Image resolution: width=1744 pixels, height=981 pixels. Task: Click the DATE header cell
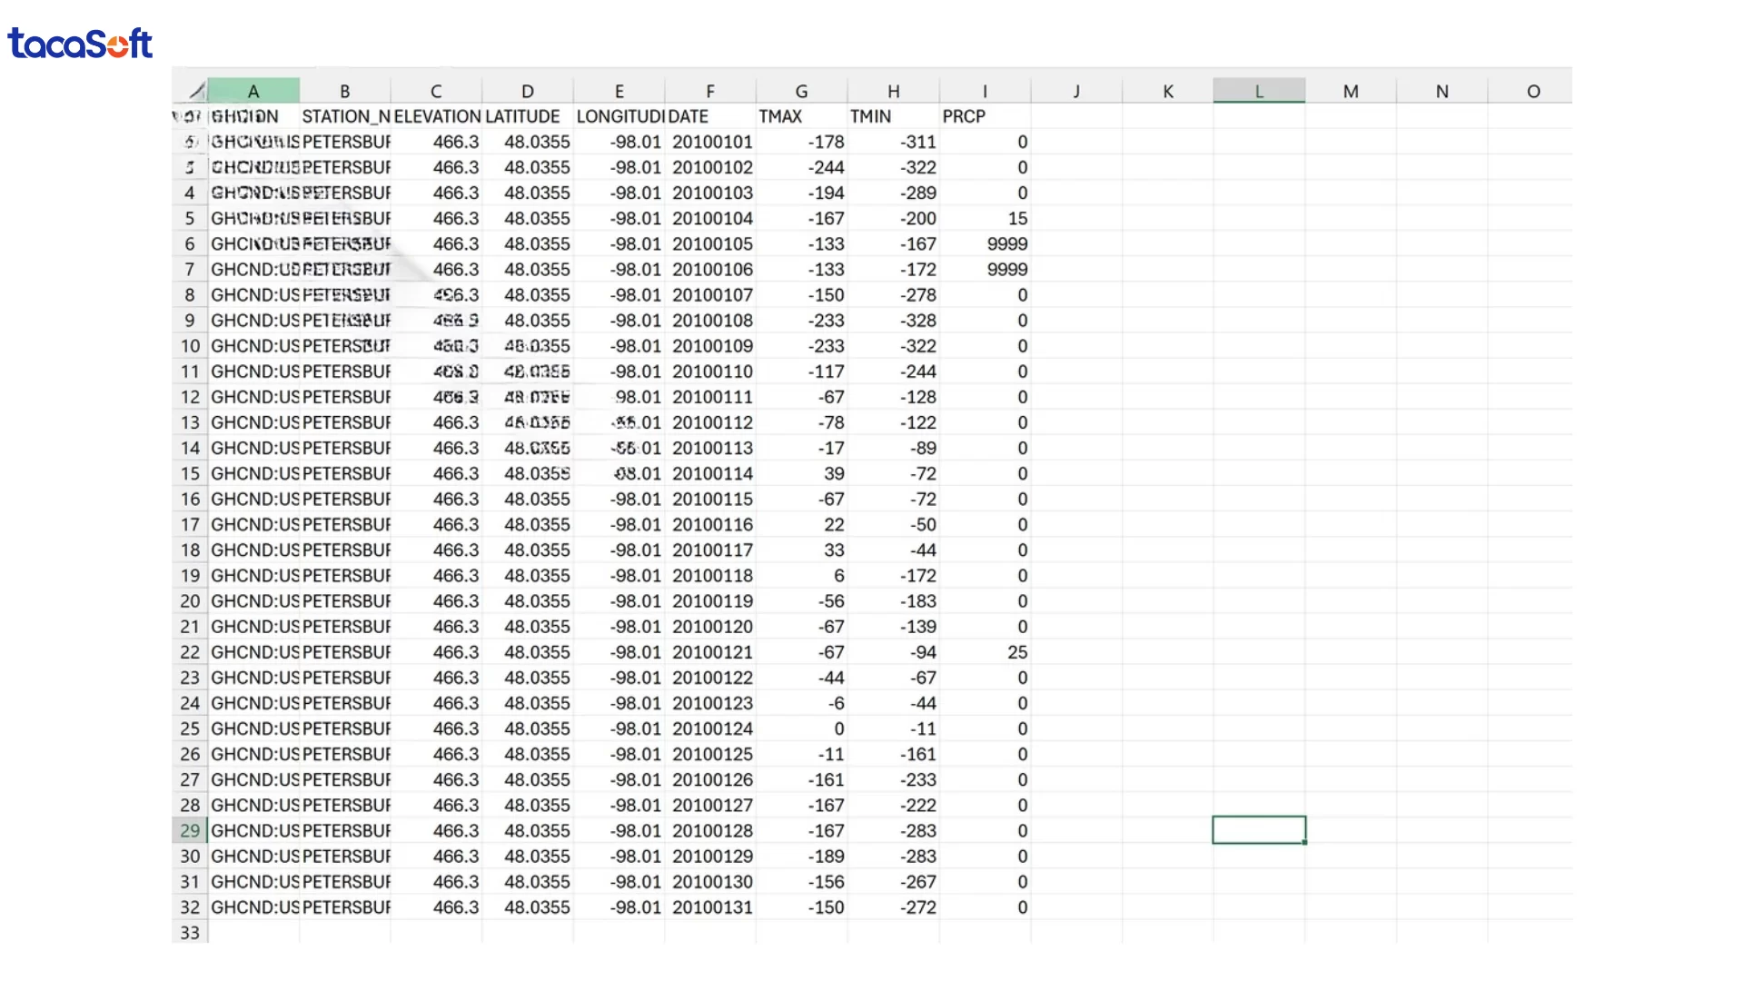(710, 116)
